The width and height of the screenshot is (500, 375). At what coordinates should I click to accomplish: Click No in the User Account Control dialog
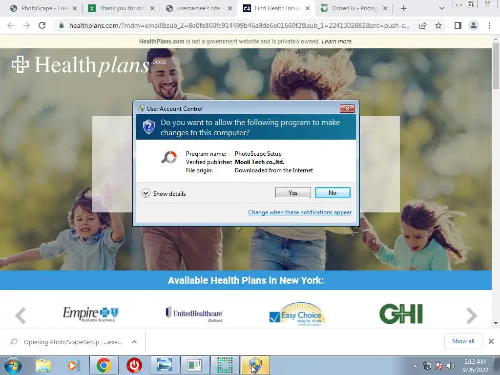click(x=332, y=192)
